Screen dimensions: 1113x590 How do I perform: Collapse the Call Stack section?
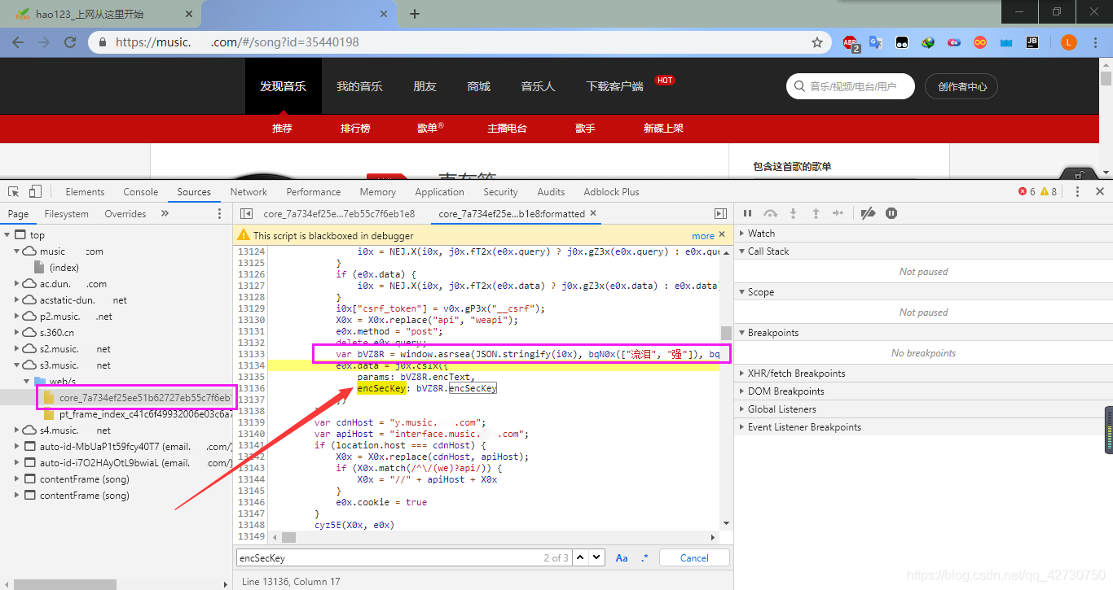click(x=768, y=251)
